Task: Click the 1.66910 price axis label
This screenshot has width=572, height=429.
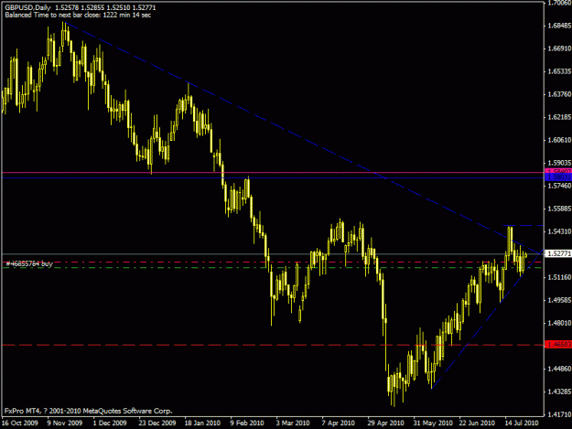Action: (559, 48)
